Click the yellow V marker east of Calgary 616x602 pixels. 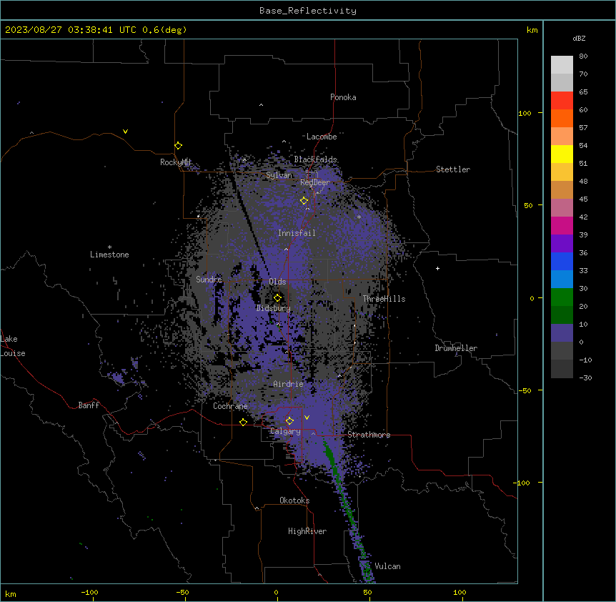(307, 418)
